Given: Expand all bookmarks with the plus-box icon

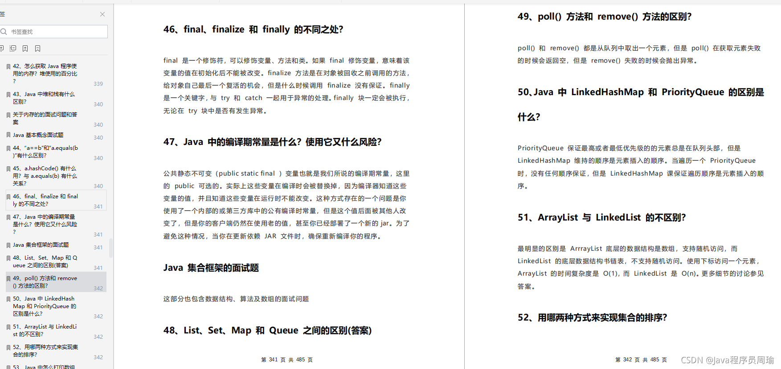Looking at the screenshot, I should pos(1,48).
